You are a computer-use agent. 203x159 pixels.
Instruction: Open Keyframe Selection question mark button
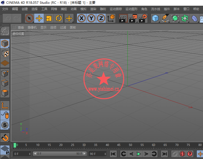[190, 154]
